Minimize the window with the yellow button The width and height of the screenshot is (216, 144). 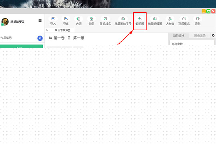(x=204, y=11)
